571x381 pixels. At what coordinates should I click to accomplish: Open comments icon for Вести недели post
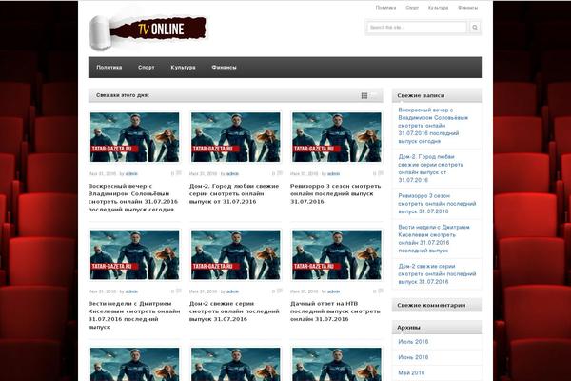(179, 291)
